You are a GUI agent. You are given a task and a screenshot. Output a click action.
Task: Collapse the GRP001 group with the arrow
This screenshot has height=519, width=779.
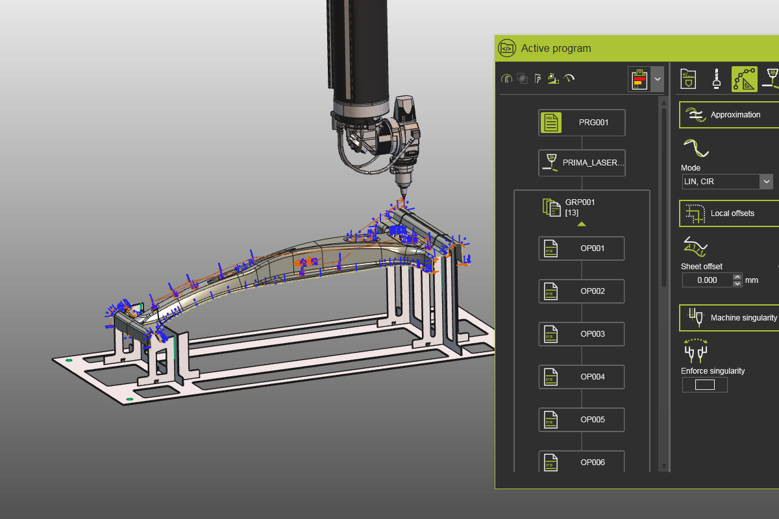pos(582,223)
